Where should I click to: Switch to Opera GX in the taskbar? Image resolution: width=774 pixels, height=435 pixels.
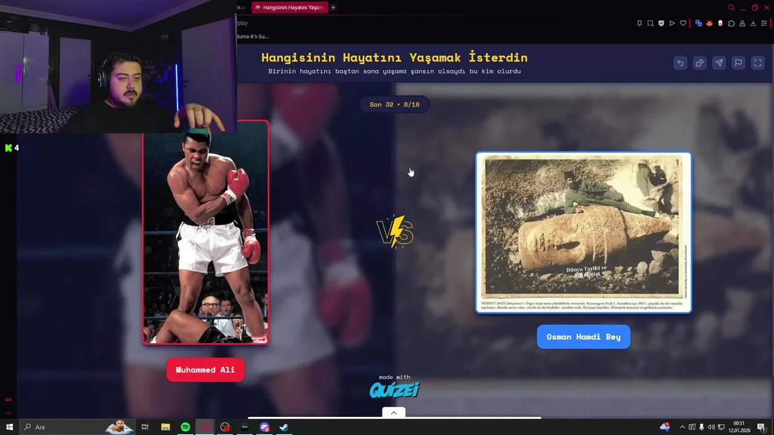click(205, 427)
